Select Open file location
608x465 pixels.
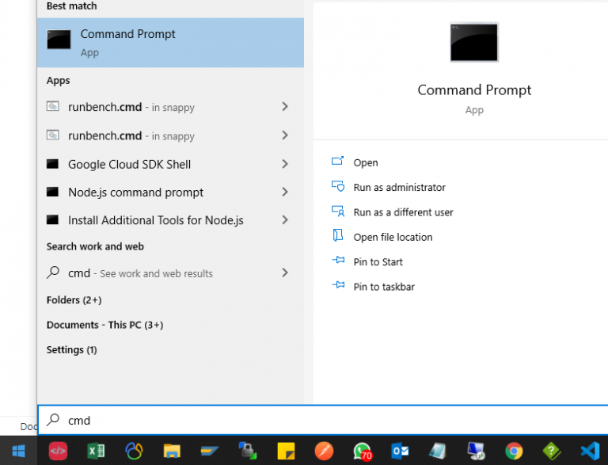tap(393, 237)
